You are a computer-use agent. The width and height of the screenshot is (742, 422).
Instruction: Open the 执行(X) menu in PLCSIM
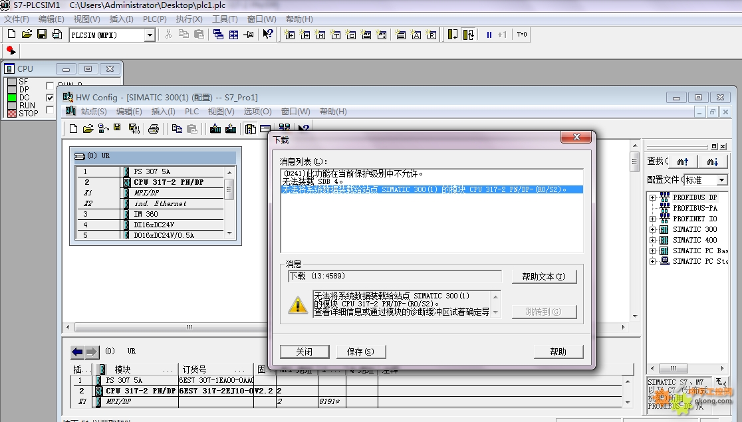[x=189, y=19]
